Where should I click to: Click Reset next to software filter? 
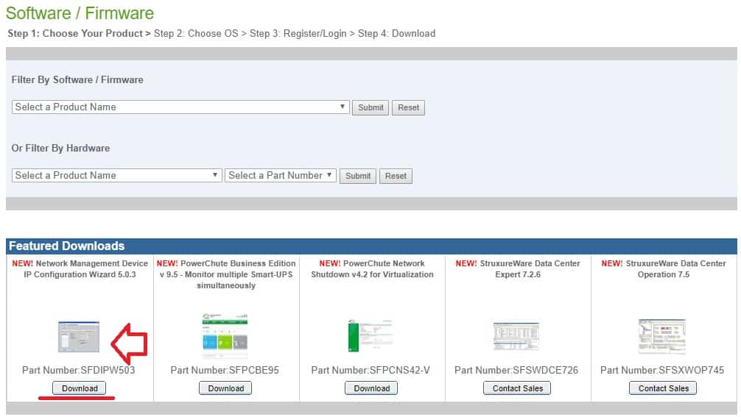[x=408, y=107]
